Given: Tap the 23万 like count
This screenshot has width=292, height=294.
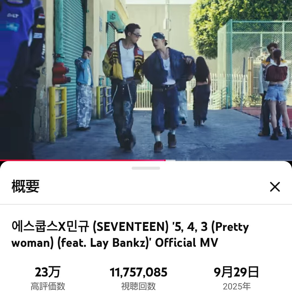Looking at the screenshot, I should (x=48, y=272).
